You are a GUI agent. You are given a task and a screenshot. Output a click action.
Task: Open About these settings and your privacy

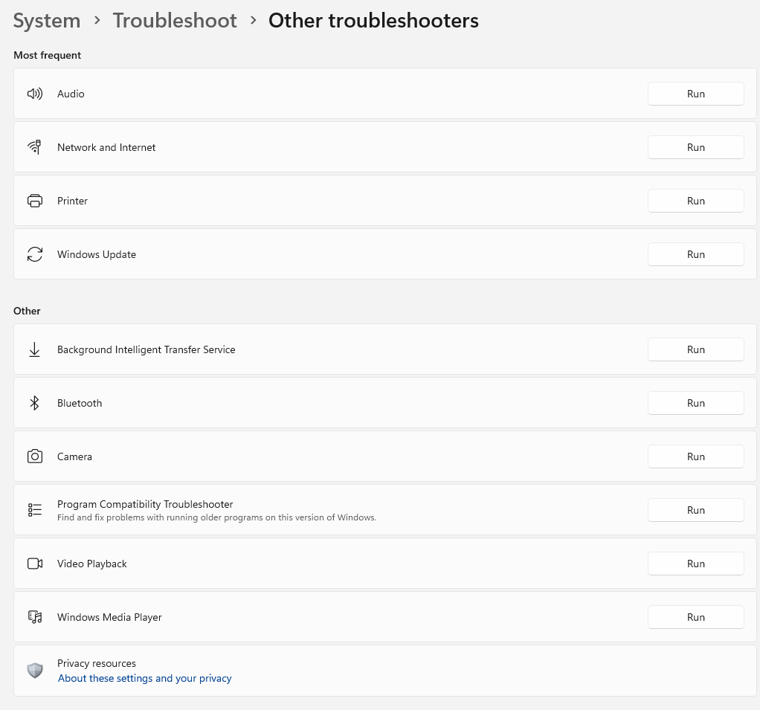tap(145, 678)
